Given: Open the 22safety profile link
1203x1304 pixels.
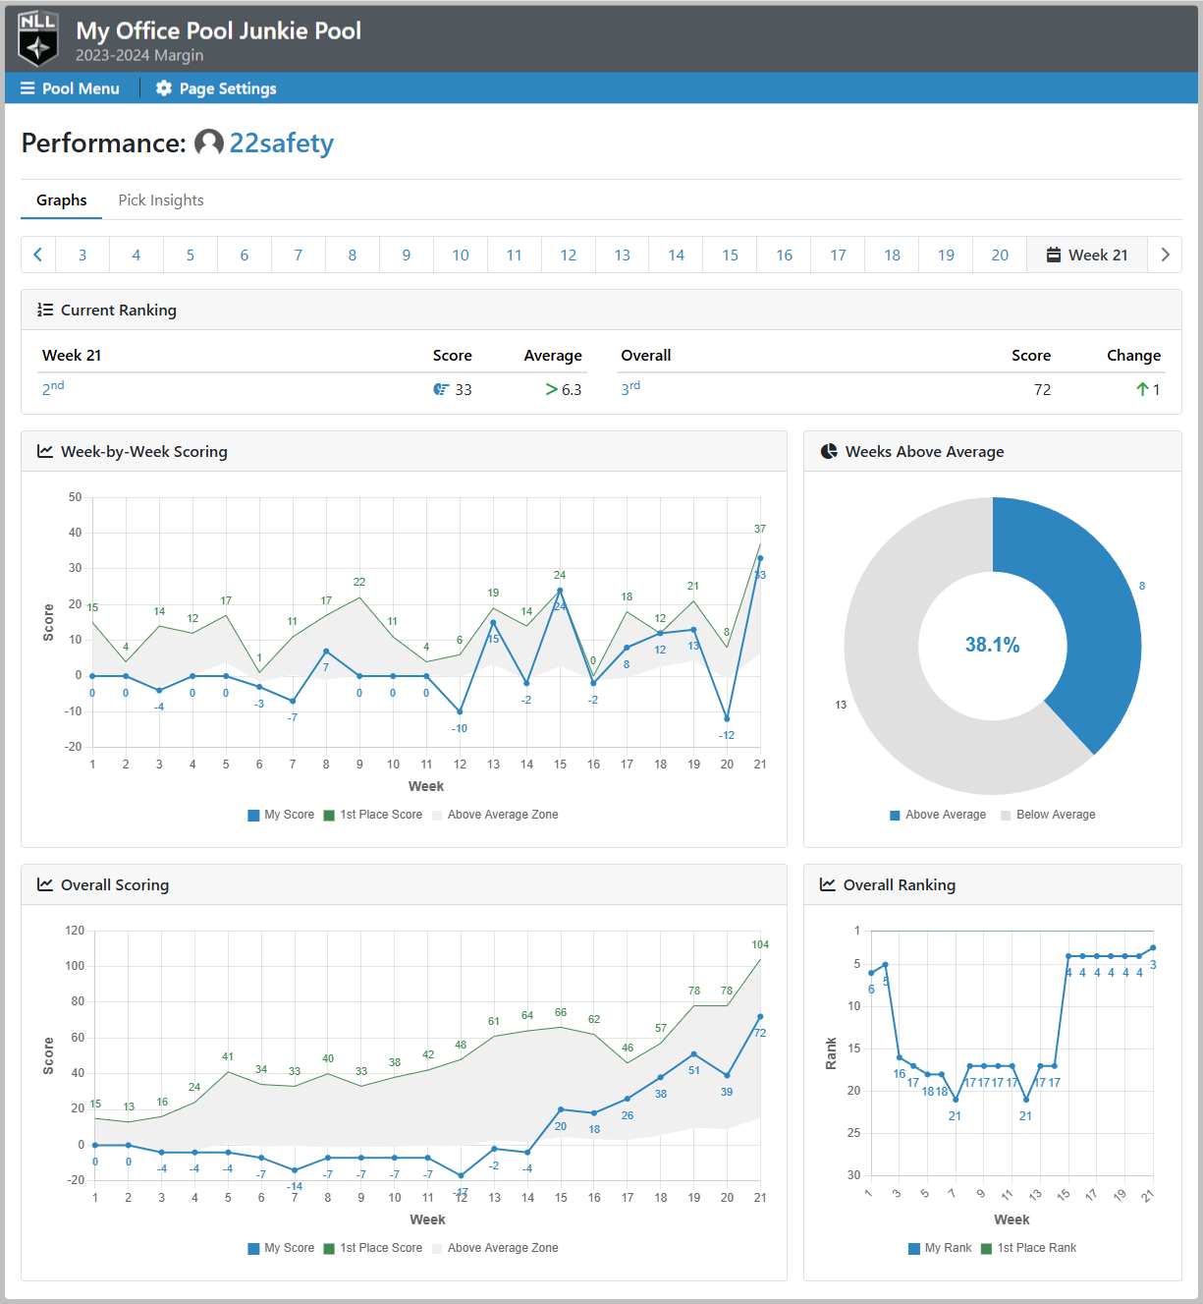Looking at the screenshot, I should point(282,143).
